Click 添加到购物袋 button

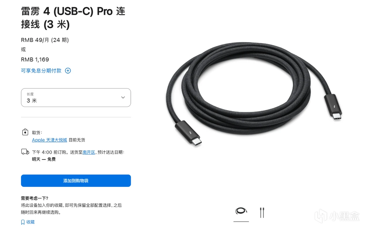click(x=76, y=181)
